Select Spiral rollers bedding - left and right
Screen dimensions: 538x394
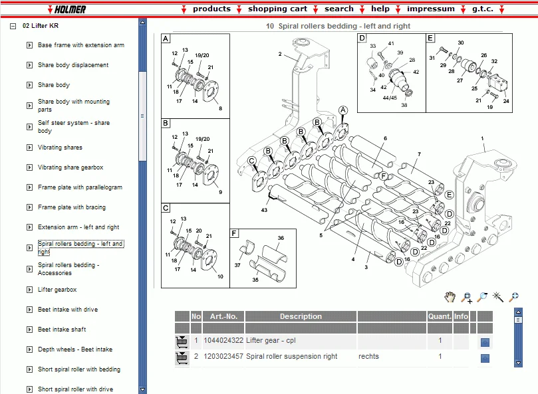[x=80, y=248]
